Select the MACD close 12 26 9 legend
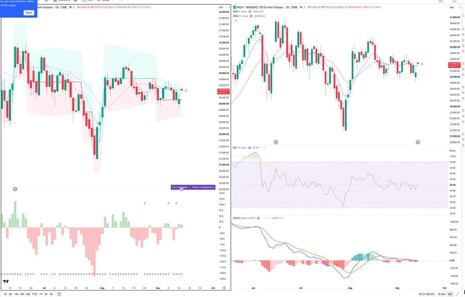The image size is (465, 297). [x=244, y=218]
